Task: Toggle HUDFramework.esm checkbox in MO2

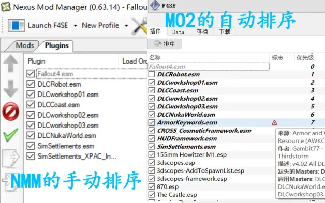Action: [x=152, y=138]
